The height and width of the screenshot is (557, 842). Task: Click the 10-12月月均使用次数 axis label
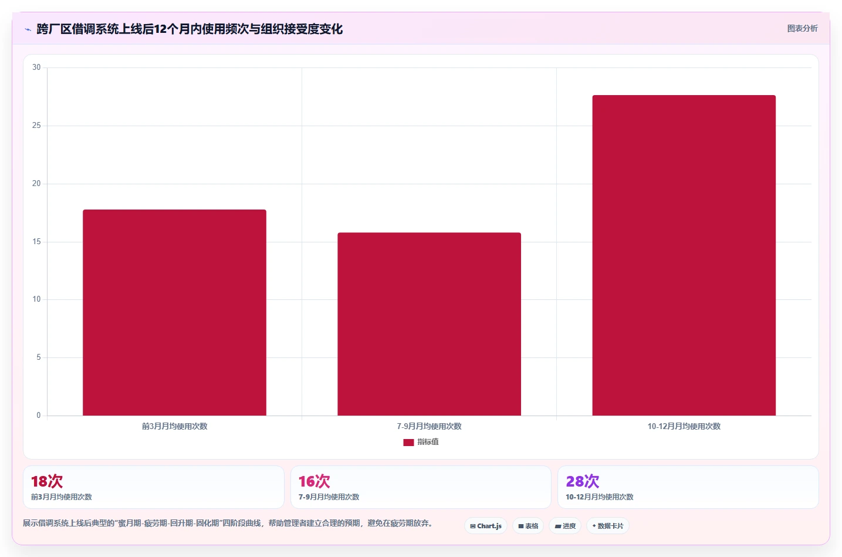click(x=684, y=426)
